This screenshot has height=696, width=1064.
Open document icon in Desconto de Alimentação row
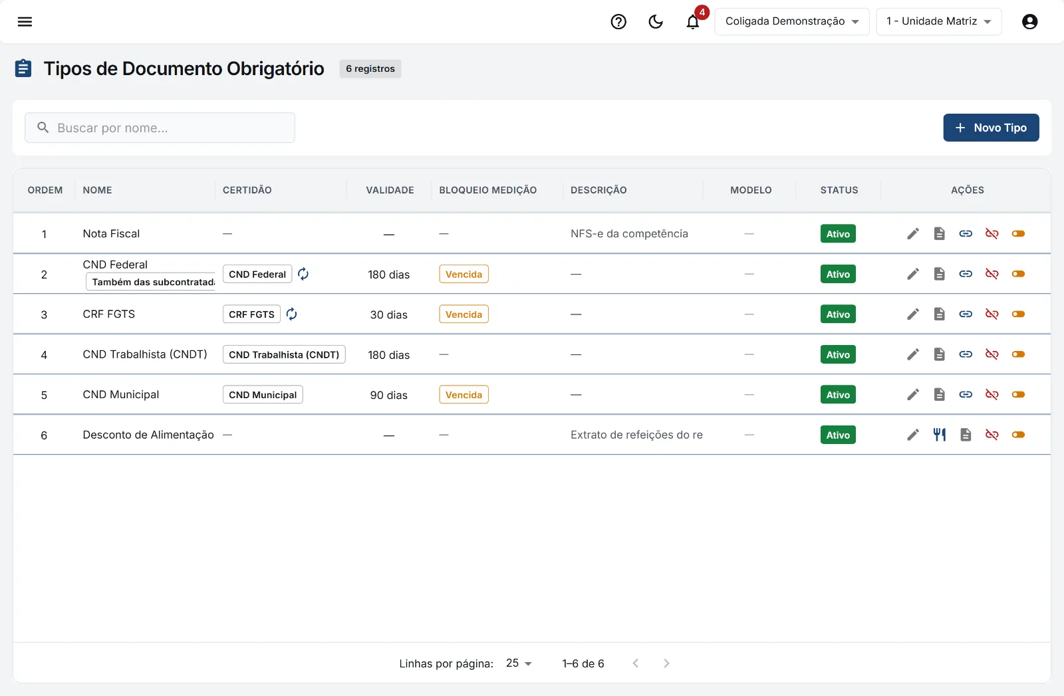pos(966,435)
